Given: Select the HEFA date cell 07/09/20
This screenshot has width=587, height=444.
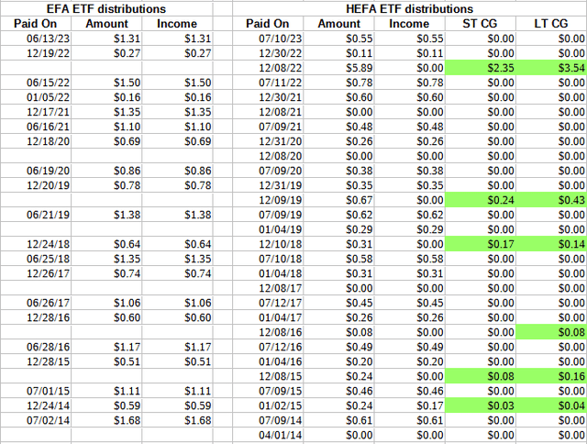Looking at the screenshot, I should [x=268, y=171].
